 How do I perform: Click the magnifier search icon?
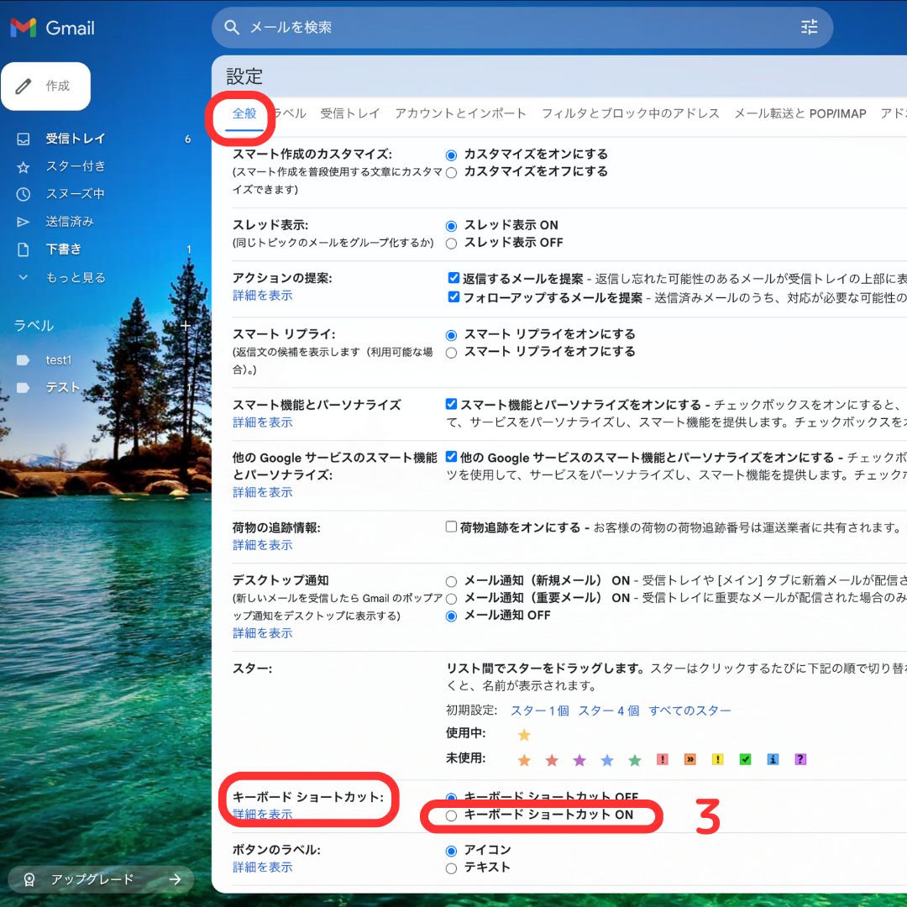coord(232,27)
